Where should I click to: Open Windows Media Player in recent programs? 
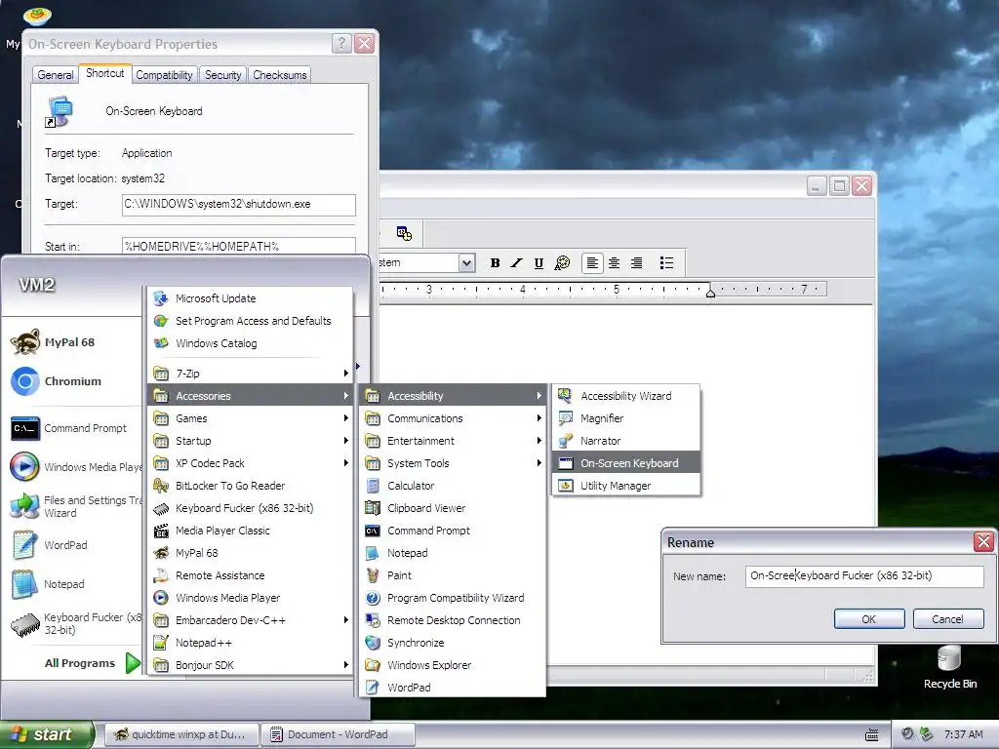75,467
